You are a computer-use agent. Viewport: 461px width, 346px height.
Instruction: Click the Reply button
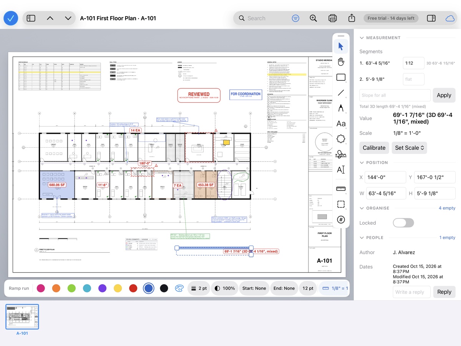[444, 292]
